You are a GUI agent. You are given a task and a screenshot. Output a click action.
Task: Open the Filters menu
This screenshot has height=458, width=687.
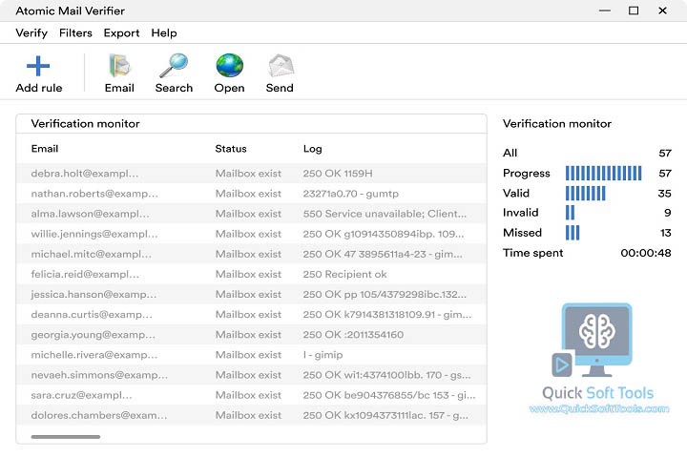75,32
